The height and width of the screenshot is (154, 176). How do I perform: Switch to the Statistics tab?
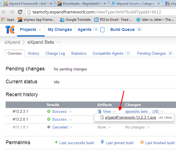point(79,53)
